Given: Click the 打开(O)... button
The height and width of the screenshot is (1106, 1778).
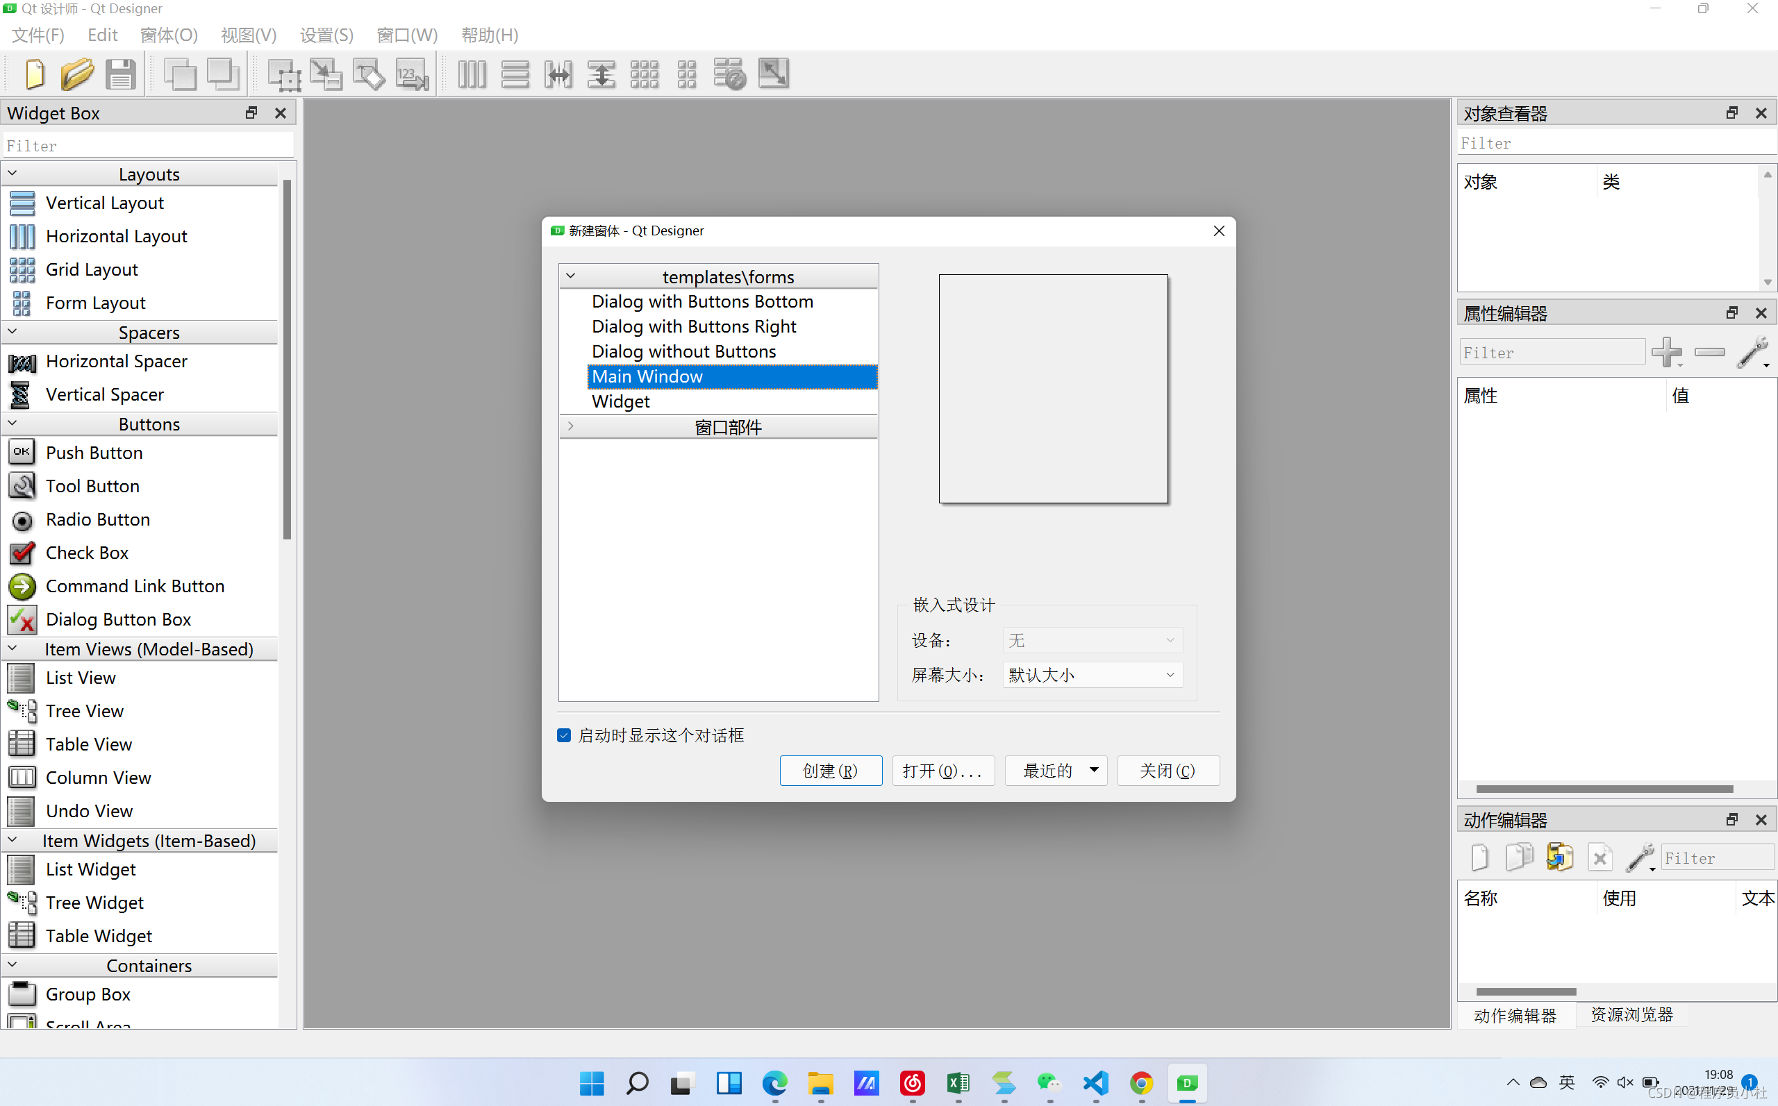Looking at the screenshot, I should [942, 771].
